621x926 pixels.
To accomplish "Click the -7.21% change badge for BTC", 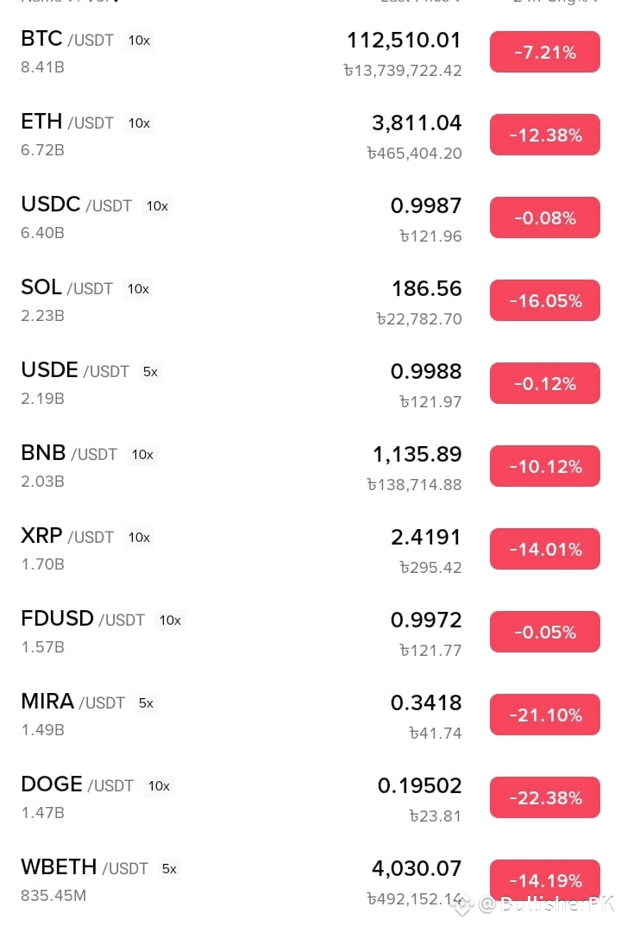I will pos(545,52).
